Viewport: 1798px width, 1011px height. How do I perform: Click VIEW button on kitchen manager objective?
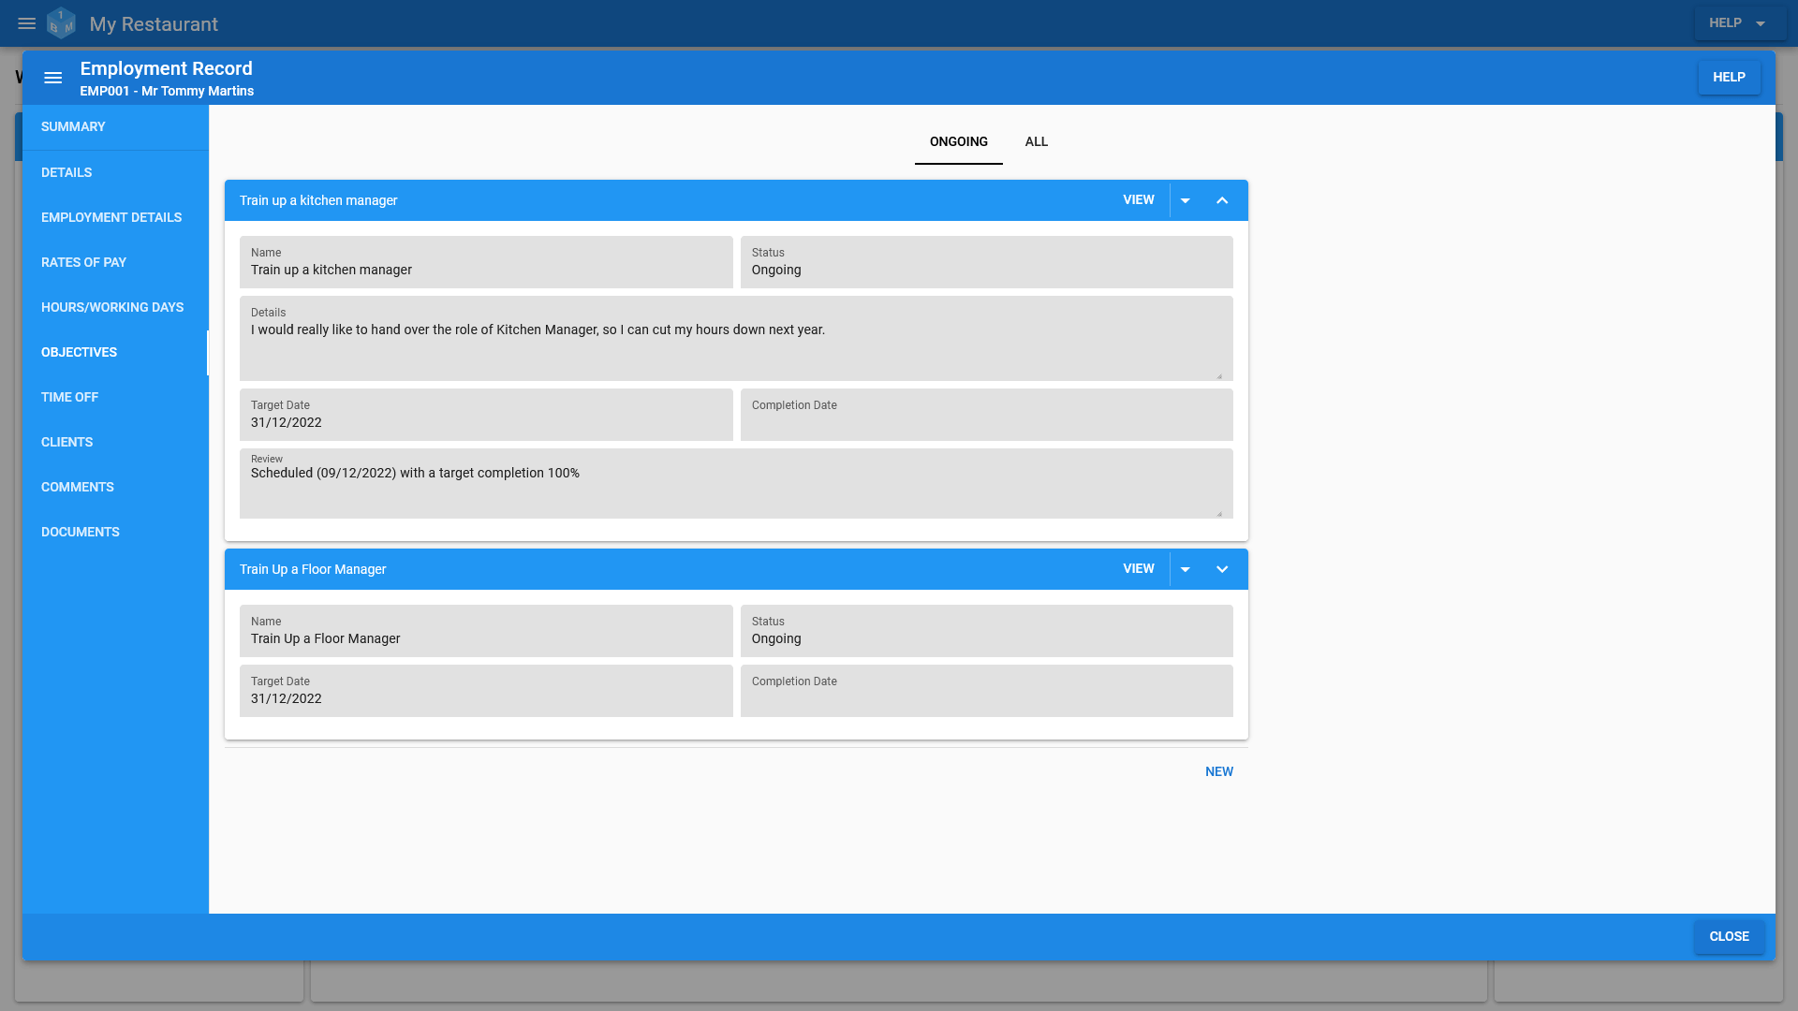coord(1138,200)
